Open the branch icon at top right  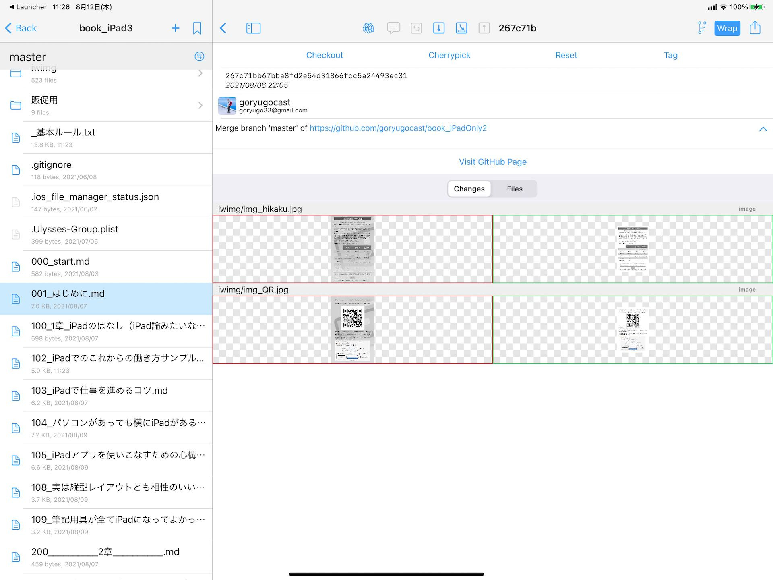coord(702,28)
